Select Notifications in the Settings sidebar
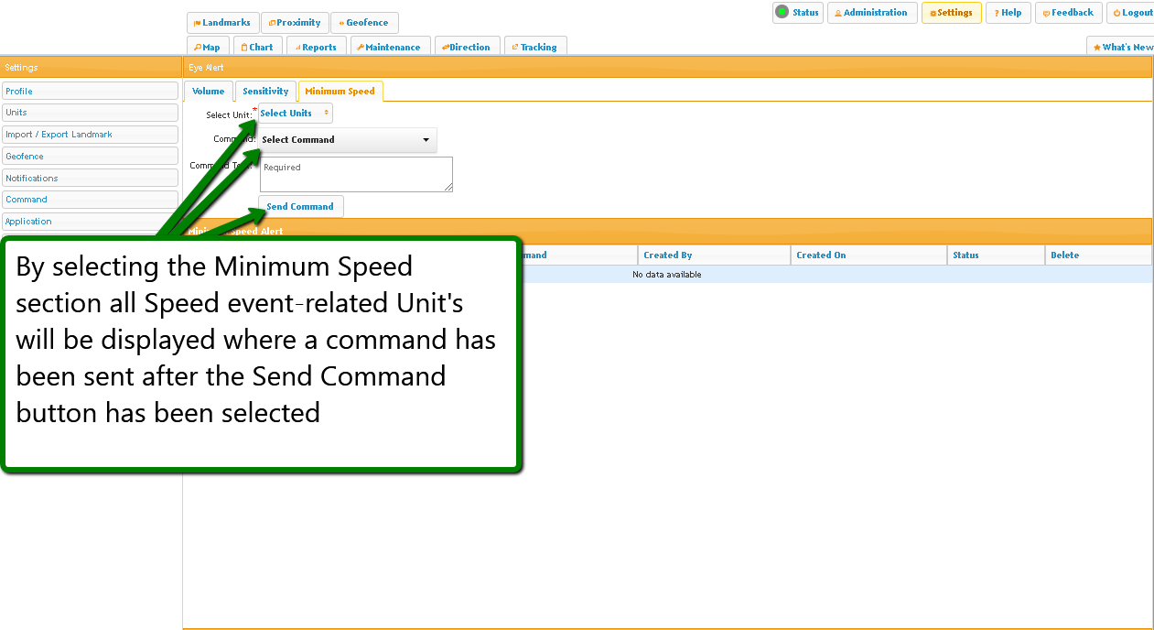Screen dimensions: 1154x630 pyautogui.click(x=90, y=179)
